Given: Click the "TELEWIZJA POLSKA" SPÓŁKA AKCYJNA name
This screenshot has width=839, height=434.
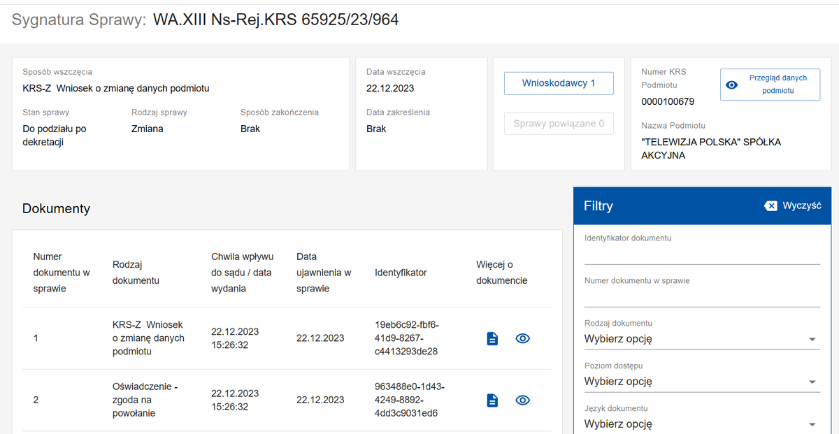Looking at the screenshot, I should tap(711, 149).
